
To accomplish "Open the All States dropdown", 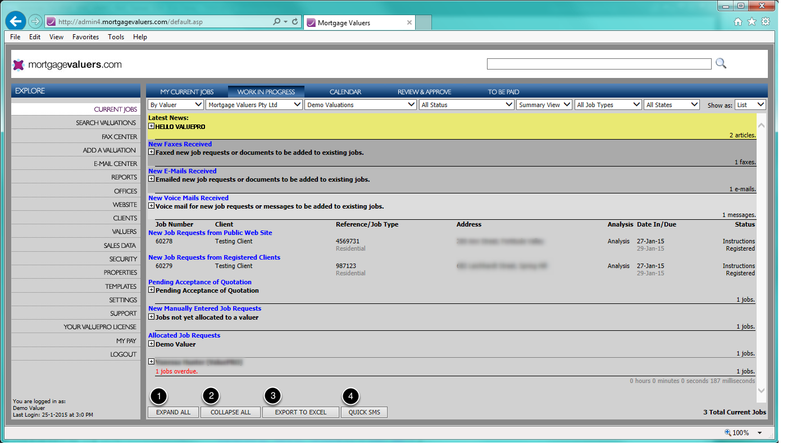I will click(x=672, y=105).
